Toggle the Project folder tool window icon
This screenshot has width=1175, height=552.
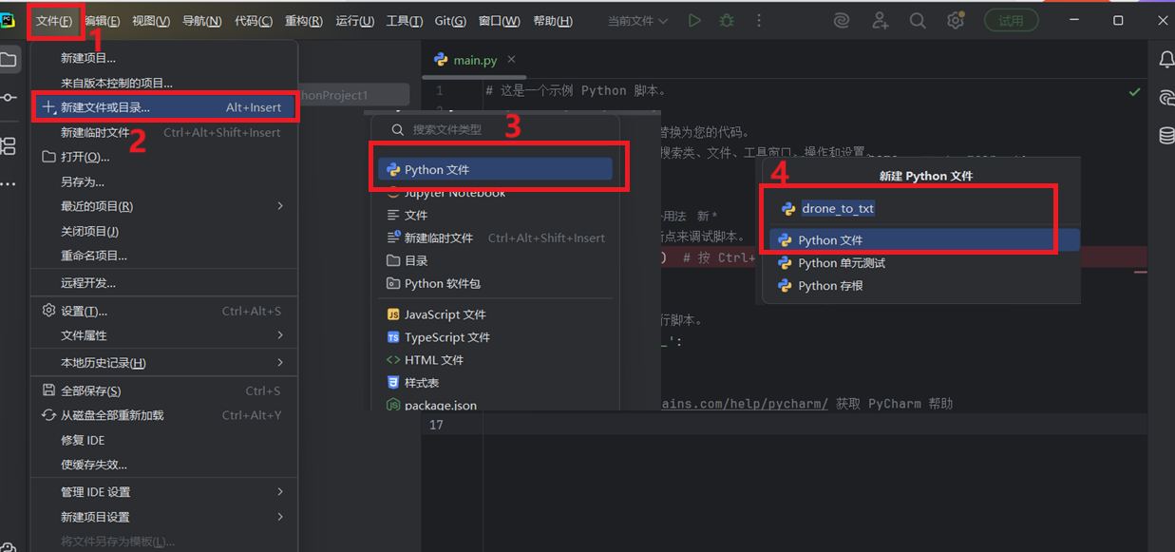click(9, 60)
